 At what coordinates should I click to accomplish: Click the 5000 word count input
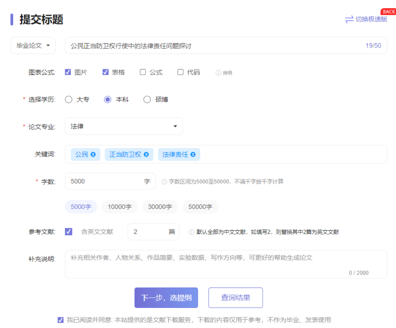(110, 181)
